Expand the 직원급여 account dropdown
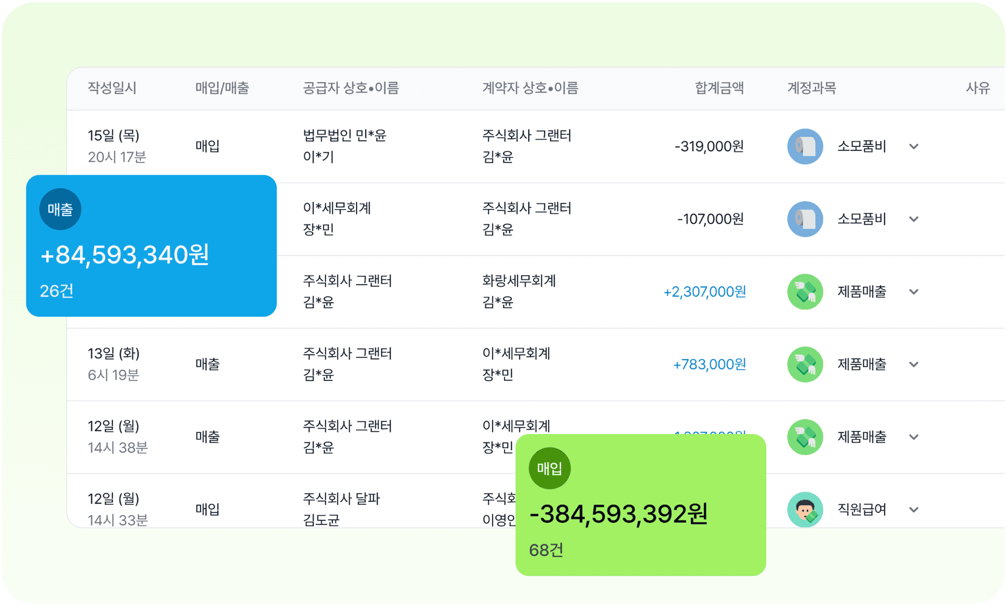The image size is (1007, 606). pyautogui.click(x=914, y=510)
